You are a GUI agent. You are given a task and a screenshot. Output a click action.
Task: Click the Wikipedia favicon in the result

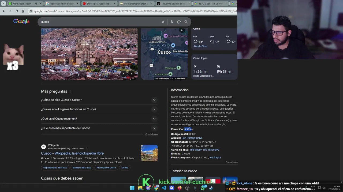click(x=43, y=147)
